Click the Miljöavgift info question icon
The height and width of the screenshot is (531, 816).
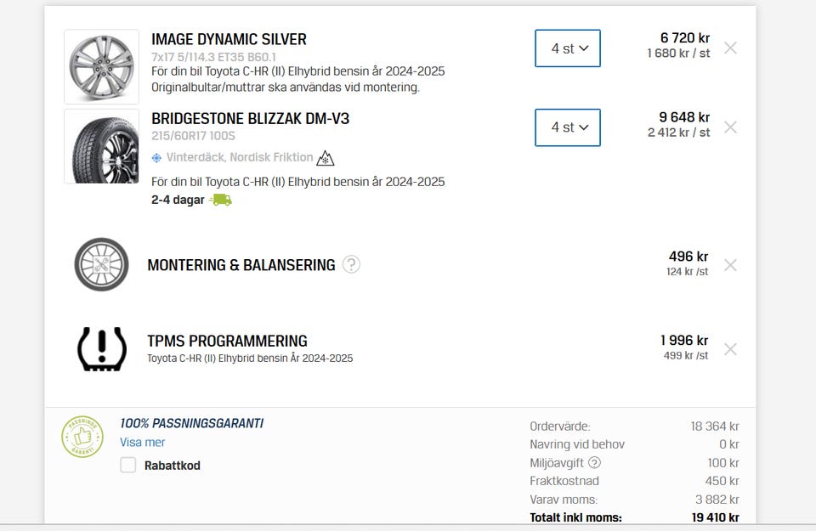(594, 462)
